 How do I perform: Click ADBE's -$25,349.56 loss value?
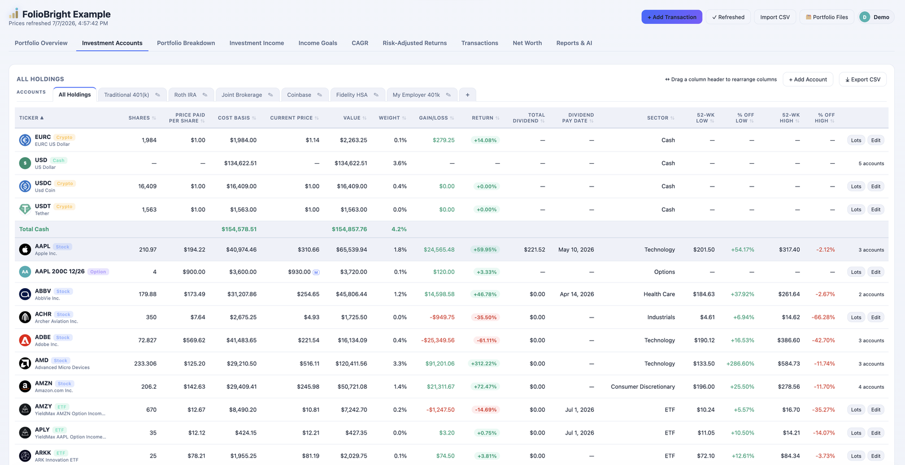click(438, 341)
